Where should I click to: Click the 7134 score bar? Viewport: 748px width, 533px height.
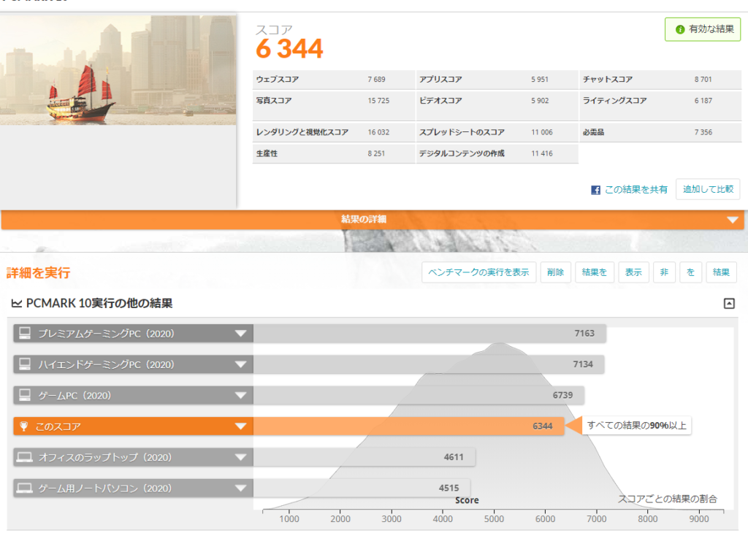click(429, 364)
